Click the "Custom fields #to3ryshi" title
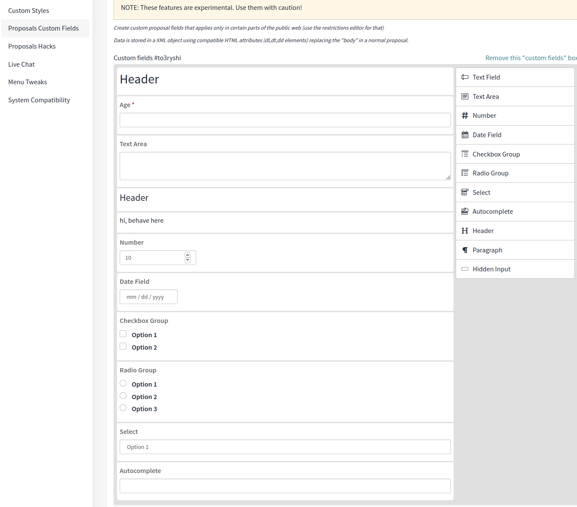This screenshot has width=577, height=507. (147, 58)
